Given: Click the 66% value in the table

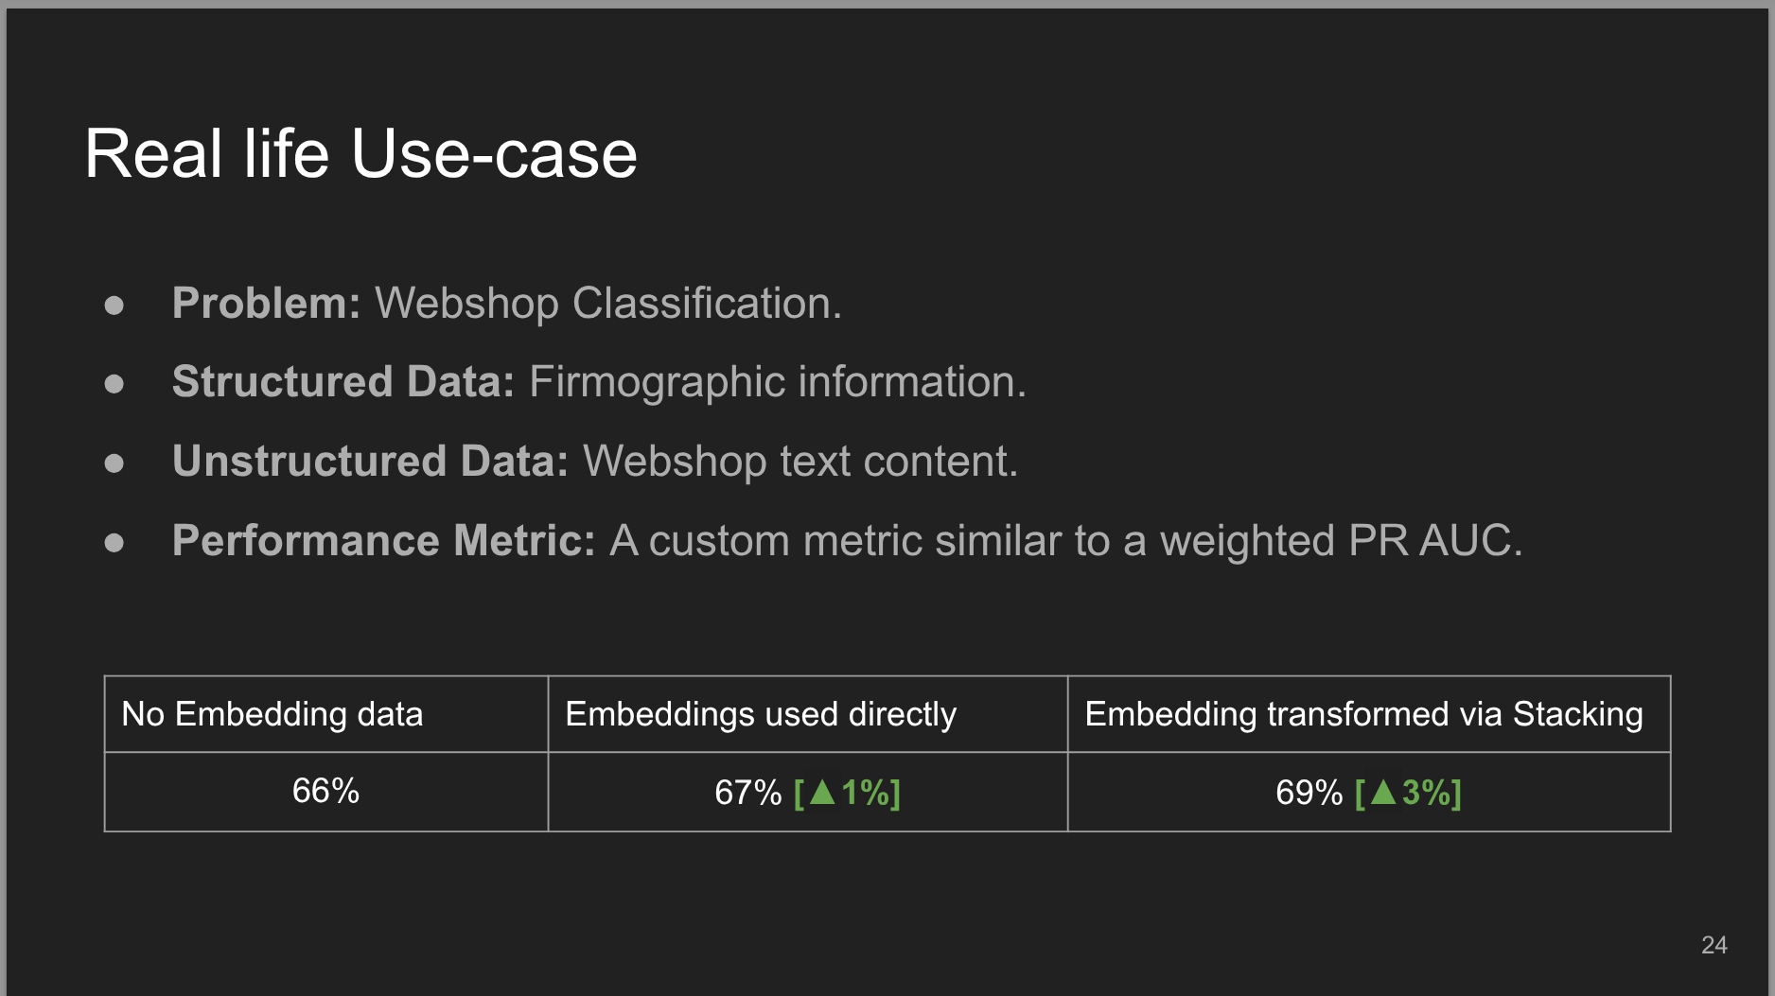Looking at the screenshot, I should (325, 791).
